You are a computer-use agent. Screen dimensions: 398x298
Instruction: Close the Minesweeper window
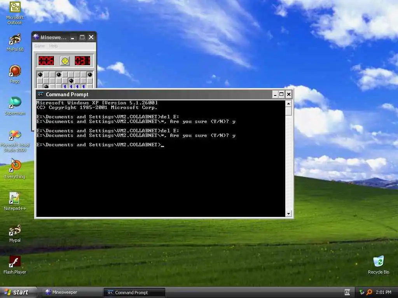[91, 38]
